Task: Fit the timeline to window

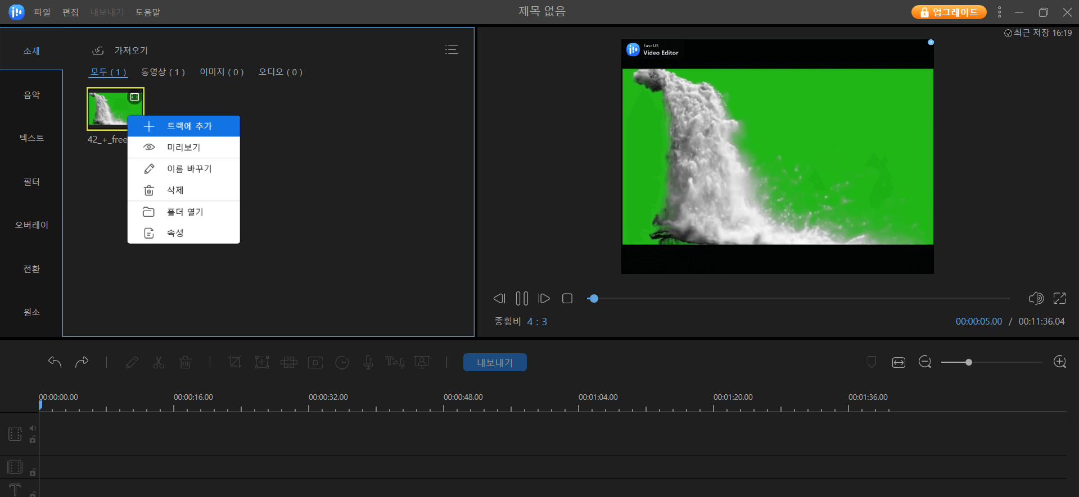Action: (899, 363)
